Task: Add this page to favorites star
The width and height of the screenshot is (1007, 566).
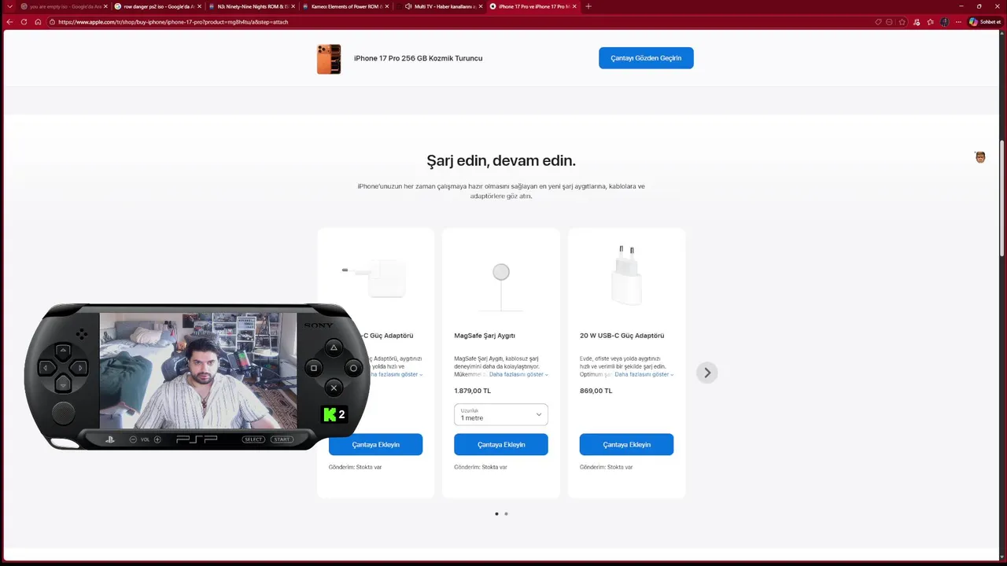Action: click(x=902, y=22)
